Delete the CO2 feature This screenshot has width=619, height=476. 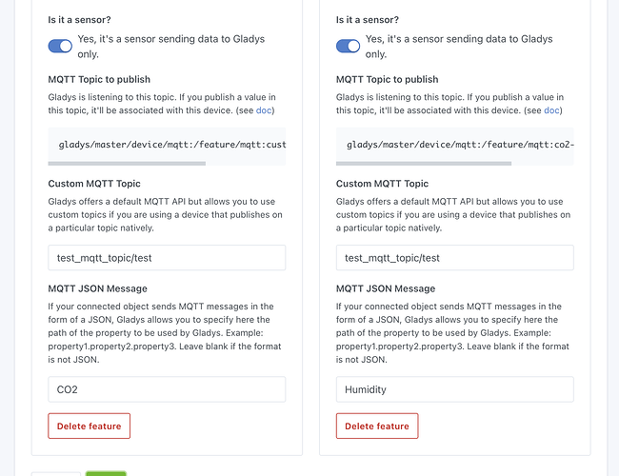click(89, 426)
